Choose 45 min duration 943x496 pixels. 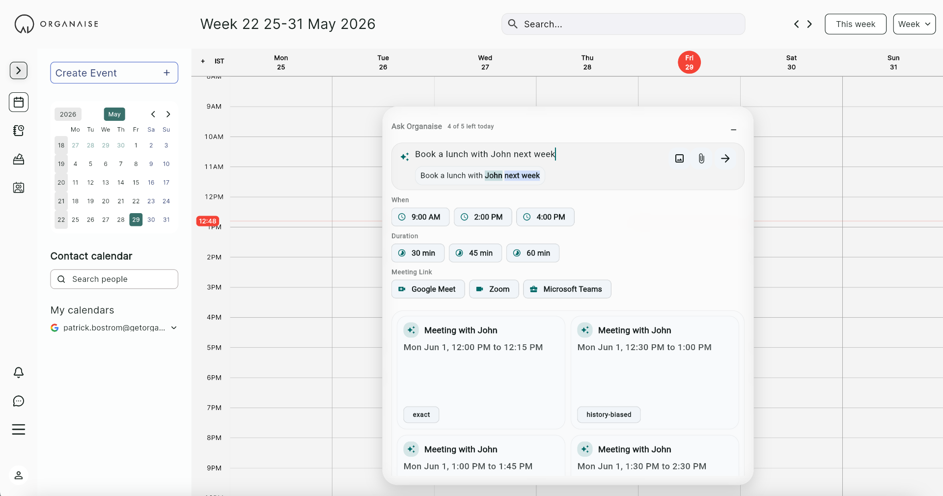pos(475,253)
